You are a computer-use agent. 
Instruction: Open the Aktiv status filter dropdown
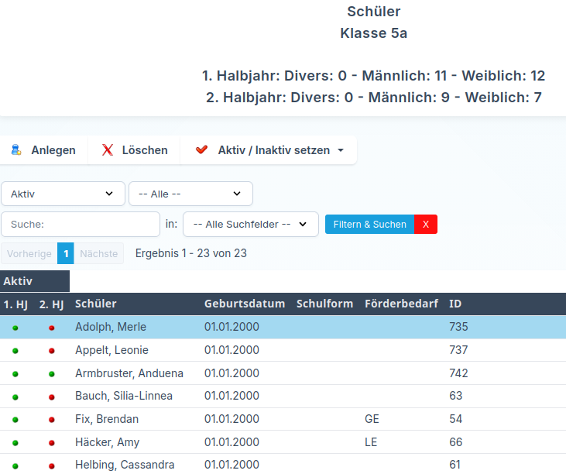63,194
